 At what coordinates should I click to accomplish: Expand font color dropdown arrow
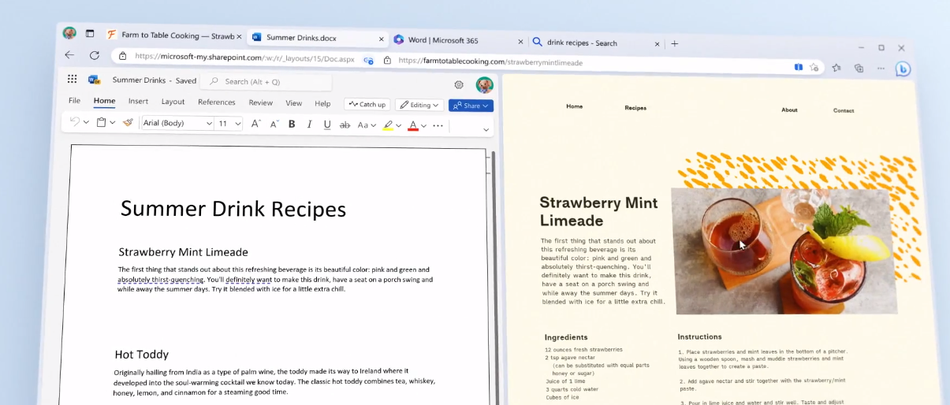423,126
